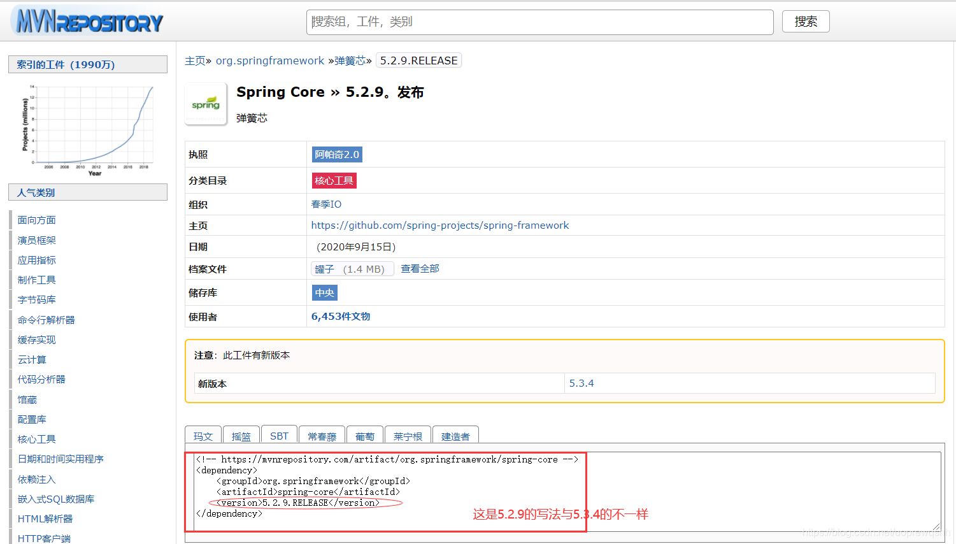Switch to the SBT tab
Viewport: 956px width, 544px height.
point(279,436)
